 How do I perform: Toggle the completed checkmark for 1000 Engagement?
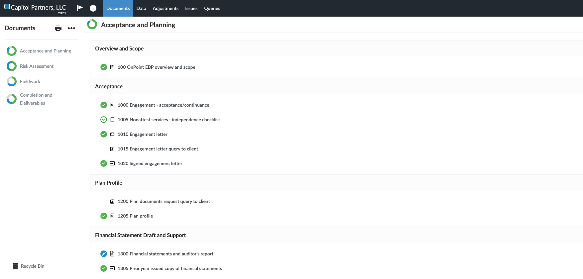point(104,105)
